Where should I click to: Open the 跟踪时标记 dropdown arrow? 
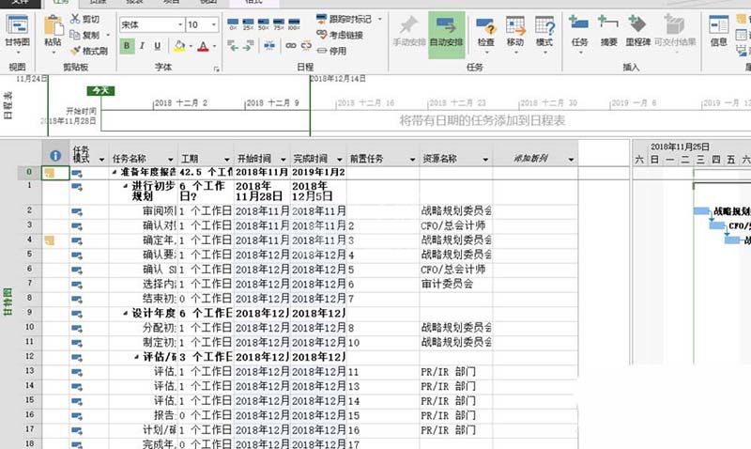point(380,19)
